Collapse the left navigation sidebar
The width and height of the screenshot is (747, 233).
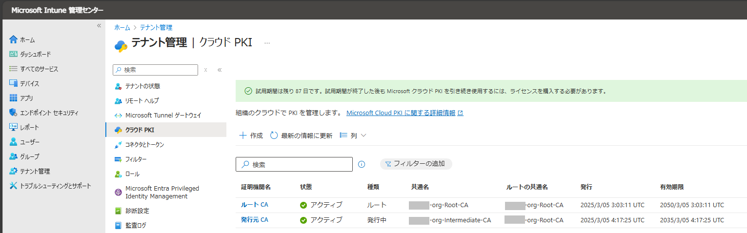[x=99, y=25]
